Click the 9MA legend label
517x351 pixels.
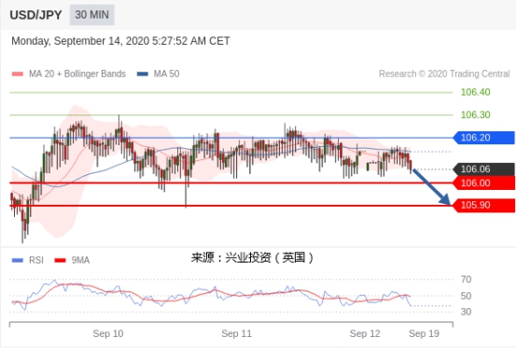(80, 260)
